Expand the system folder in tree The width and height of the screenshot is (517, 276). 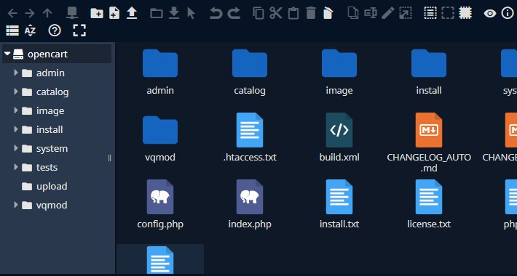15,148
